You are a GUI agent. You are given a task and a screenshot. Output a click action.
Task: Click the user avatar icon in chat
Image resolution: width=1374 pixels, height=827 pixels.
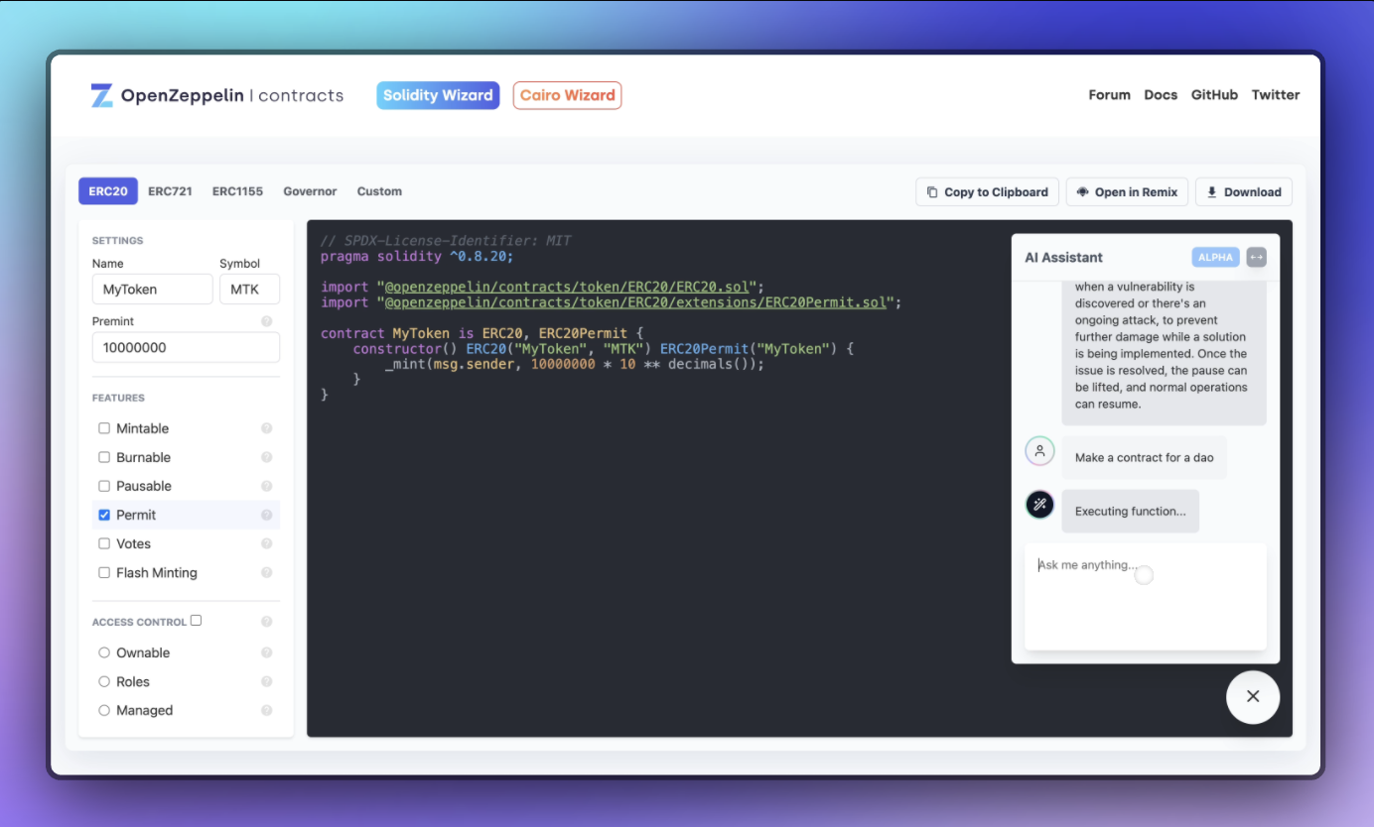(1039, 450)
